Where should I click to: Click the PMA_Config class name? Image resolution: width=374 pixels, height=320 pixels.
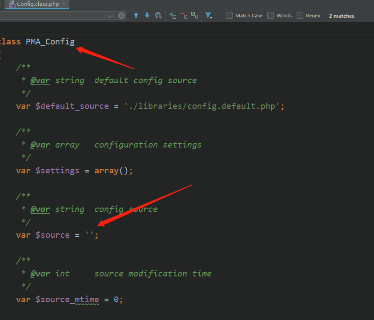click(x=50, y=42)
